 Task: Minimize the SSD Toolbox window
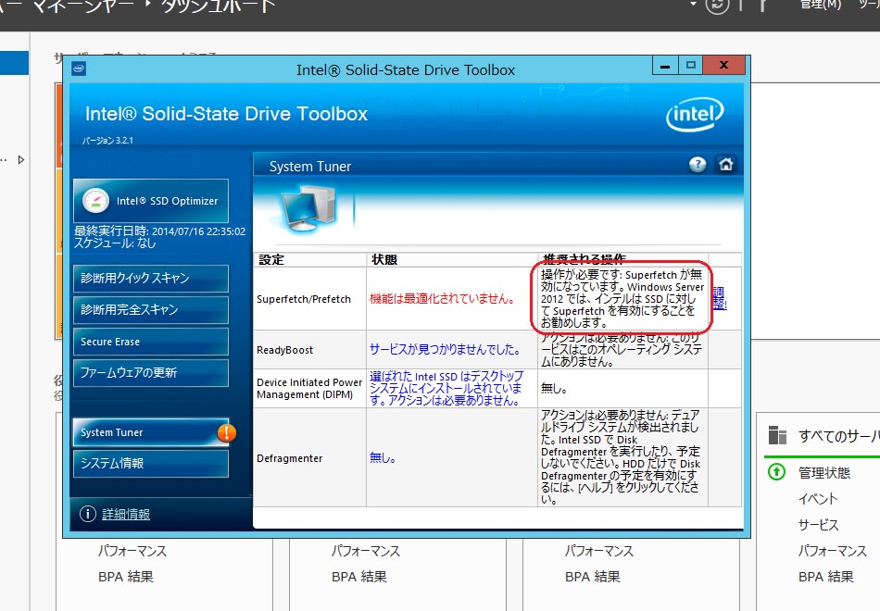pos(666,65)
